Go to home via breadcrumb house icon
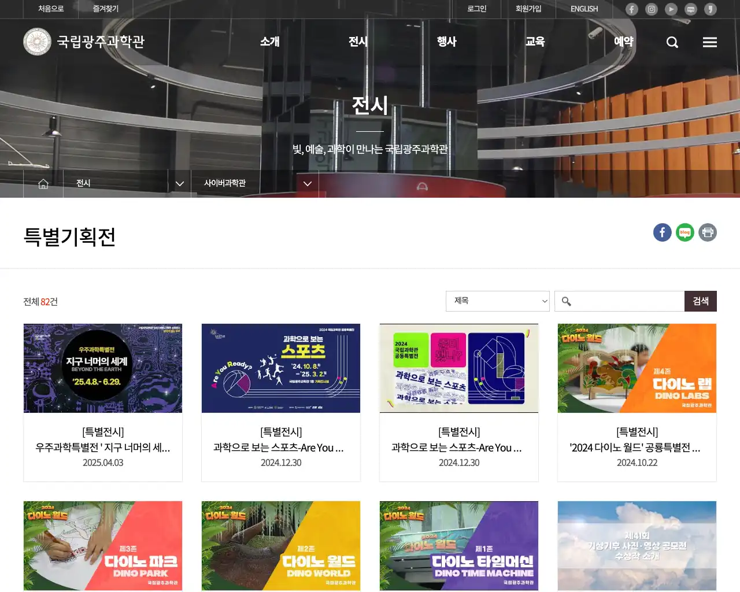This screenshot has width=740, height=592. click(43, 184)
